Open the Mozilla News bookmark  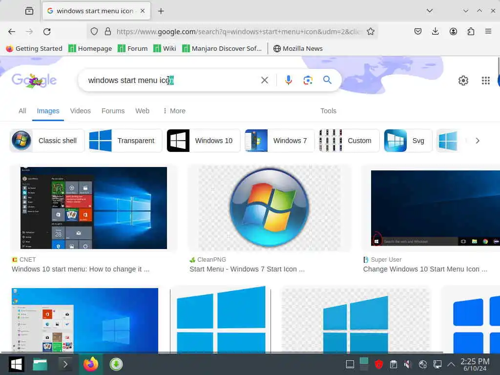pos(298,48)
